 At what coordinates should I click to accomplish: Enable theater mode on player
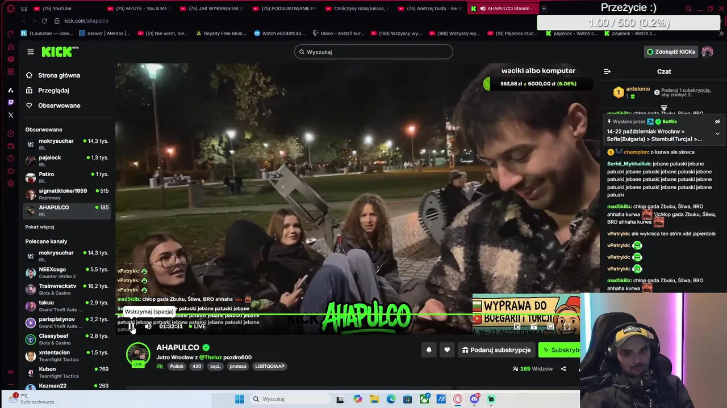click(x=550, y=327)
